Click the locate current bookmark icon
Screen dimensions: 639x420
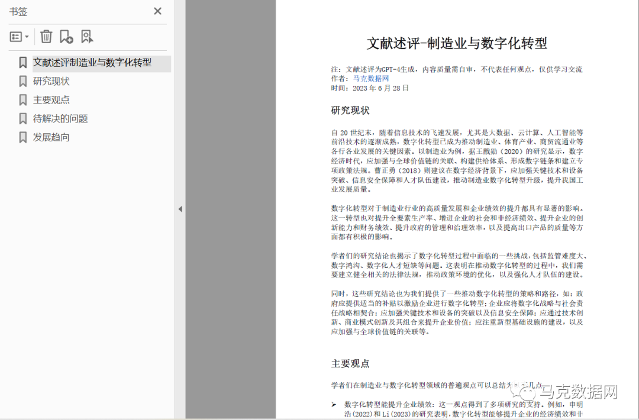click(x=88, y=36)
